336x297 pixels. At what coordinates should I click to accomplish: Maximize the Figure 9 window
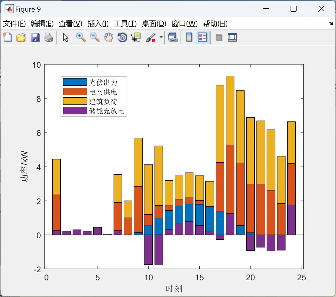coord(294,9)
